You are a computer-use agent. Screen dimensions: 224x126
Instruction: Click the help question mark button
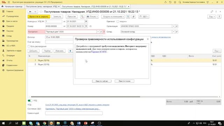219,16
